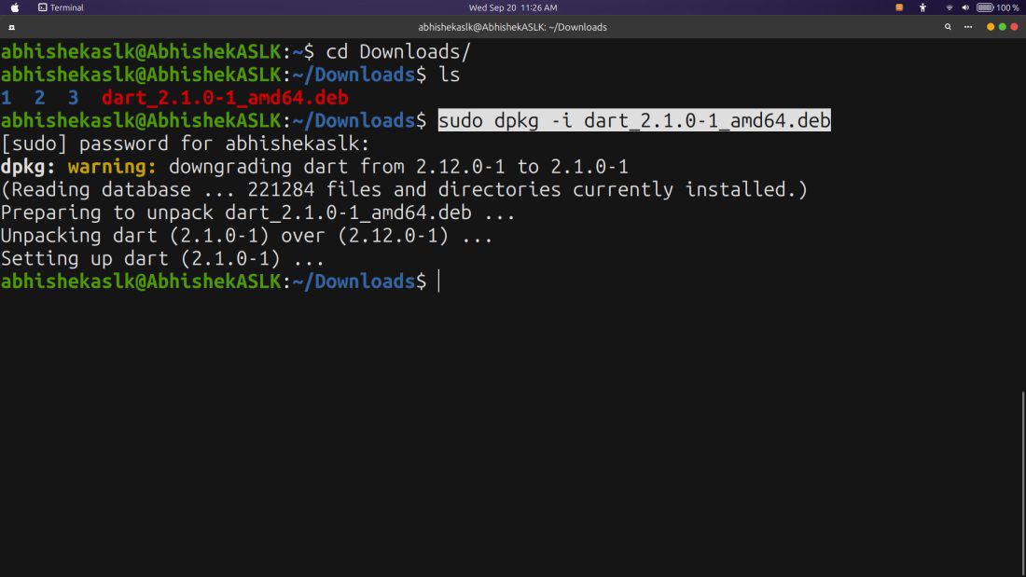Screen dimensions: 1026x577
Task: Click the 'Preparing to unpack' line
Action: click(257, 212)
